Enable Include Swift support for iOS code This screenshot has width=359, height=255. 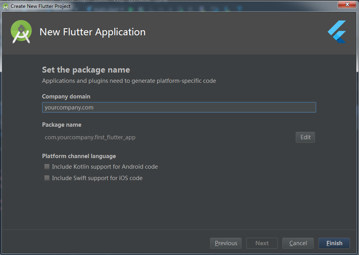pos(47,178)
